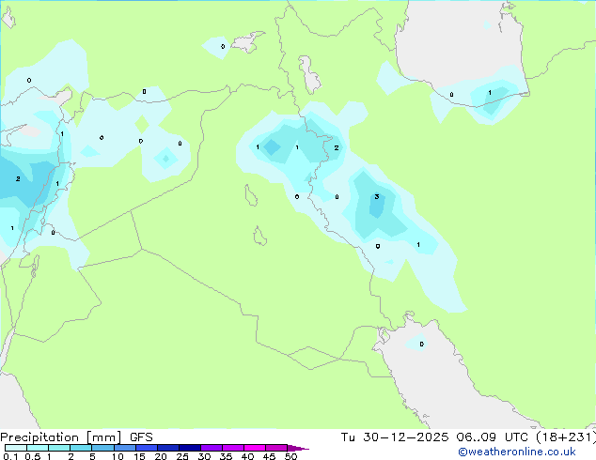Click the '3' precipitation value on the map
This screenshot has height=460, width=596.
click(377, 196)
